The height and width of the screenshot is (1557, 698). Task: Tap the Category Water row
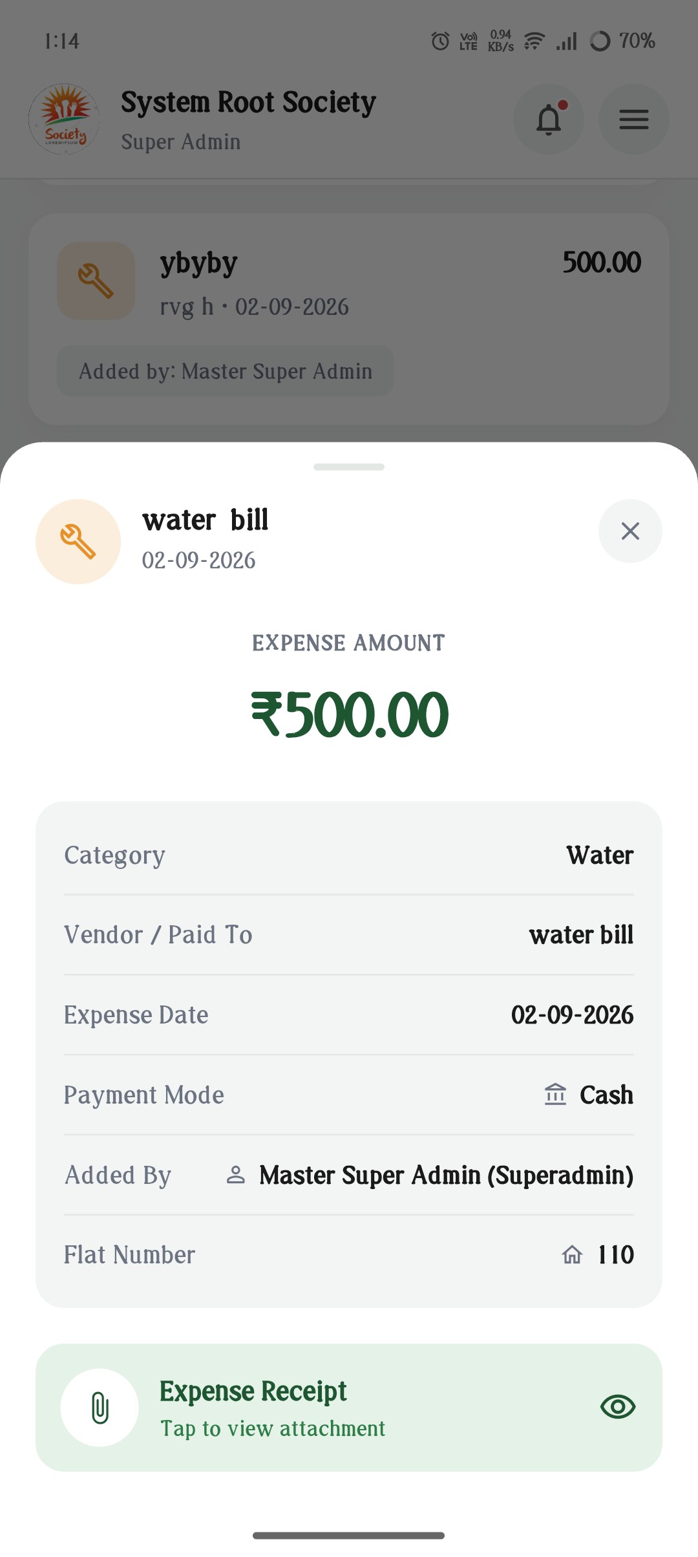point(349,855)
